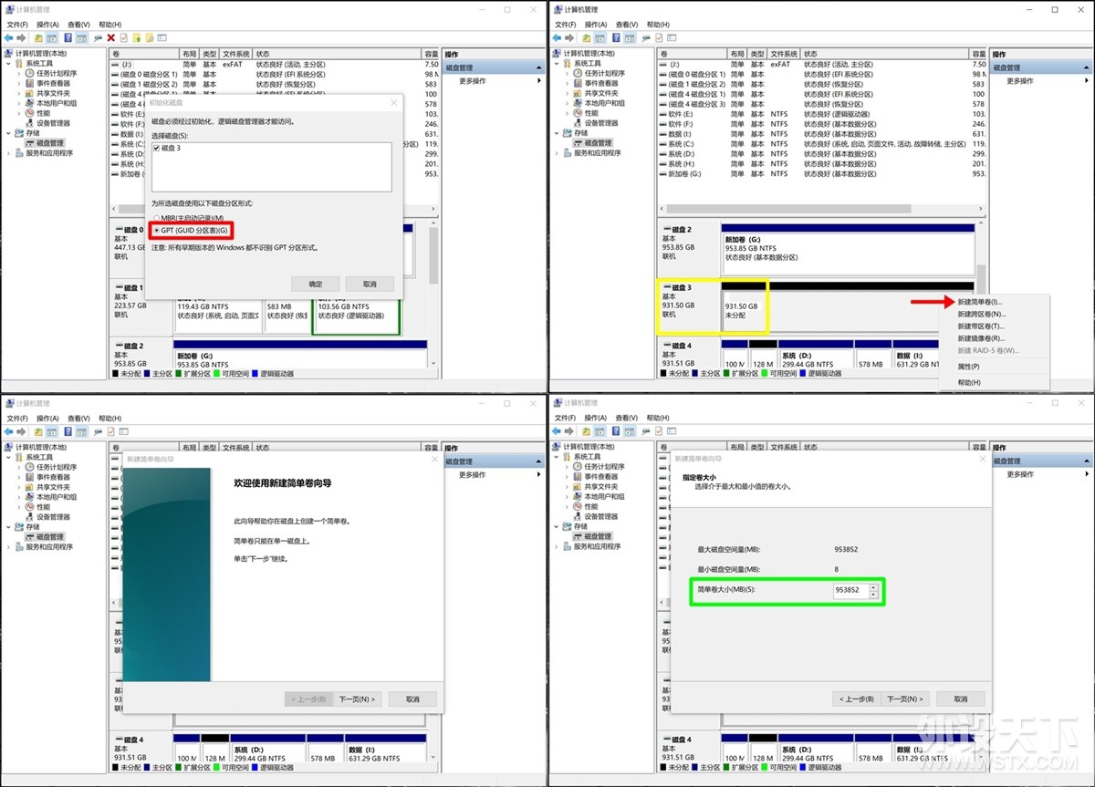Select the 系统 (C:) volume row in context-menu window
The image size is (1095, 787).
[x=821, y=144]
